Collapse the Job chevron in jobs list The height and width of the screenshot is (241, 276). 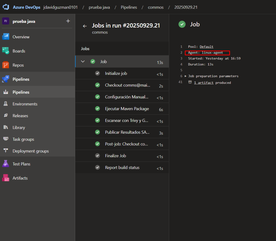pyautogui.click(x=83, y=62)
